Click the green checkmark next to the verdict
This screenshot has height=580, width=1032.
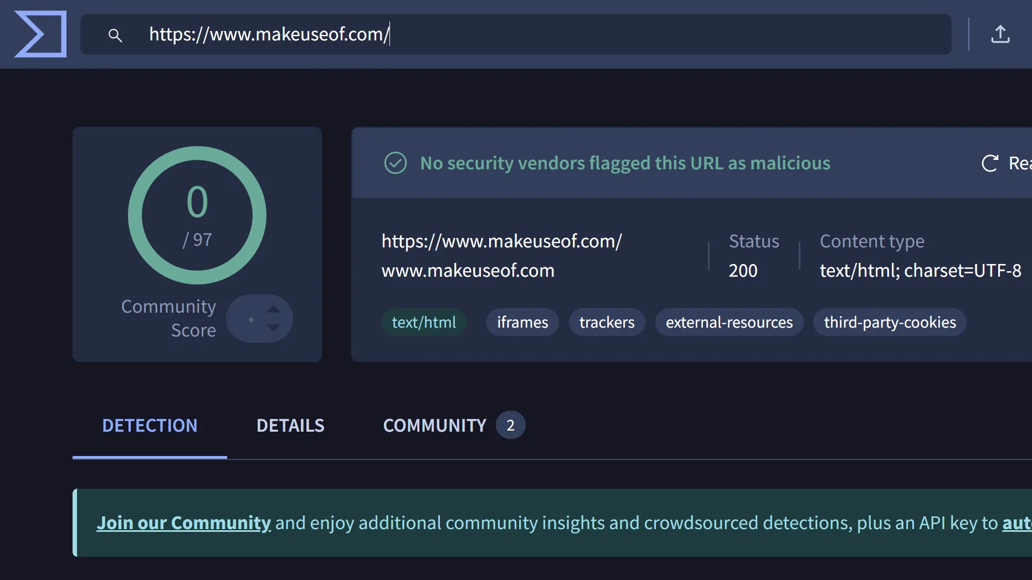(395, 163)
